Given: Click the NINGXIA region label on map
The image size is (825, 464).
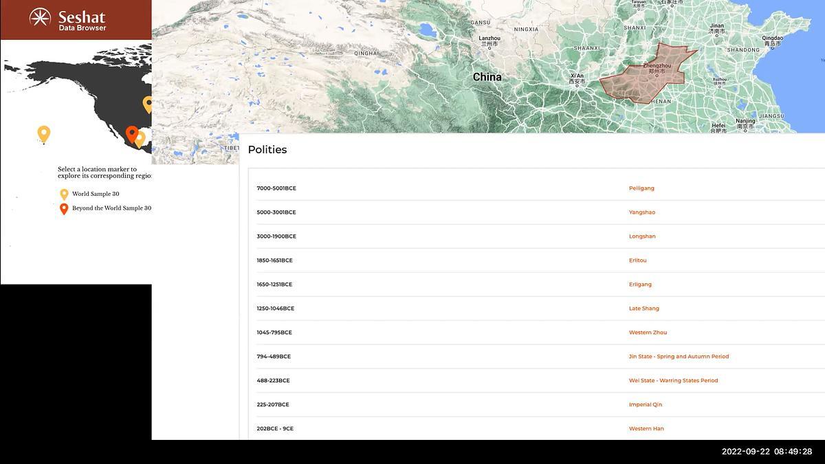Looking at the screenshot, I should pos(526,30).
